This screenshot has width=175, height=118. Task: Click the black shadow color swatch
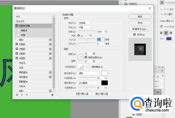pyautogui.click(x=105, y=83)
